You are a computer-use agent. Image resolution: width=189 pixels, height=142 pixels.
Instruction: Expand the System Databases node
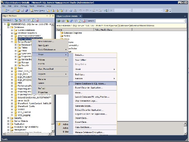(12, 30)
